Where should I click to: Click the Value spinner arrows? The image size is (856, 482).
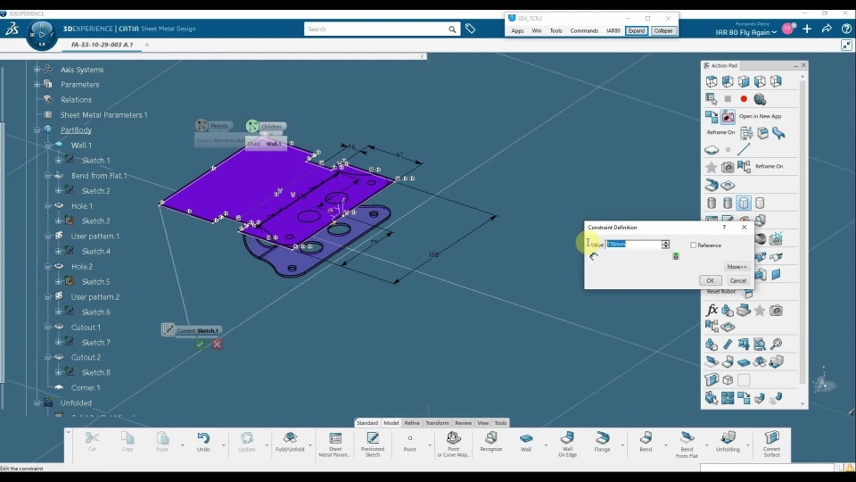click(665, 245)
